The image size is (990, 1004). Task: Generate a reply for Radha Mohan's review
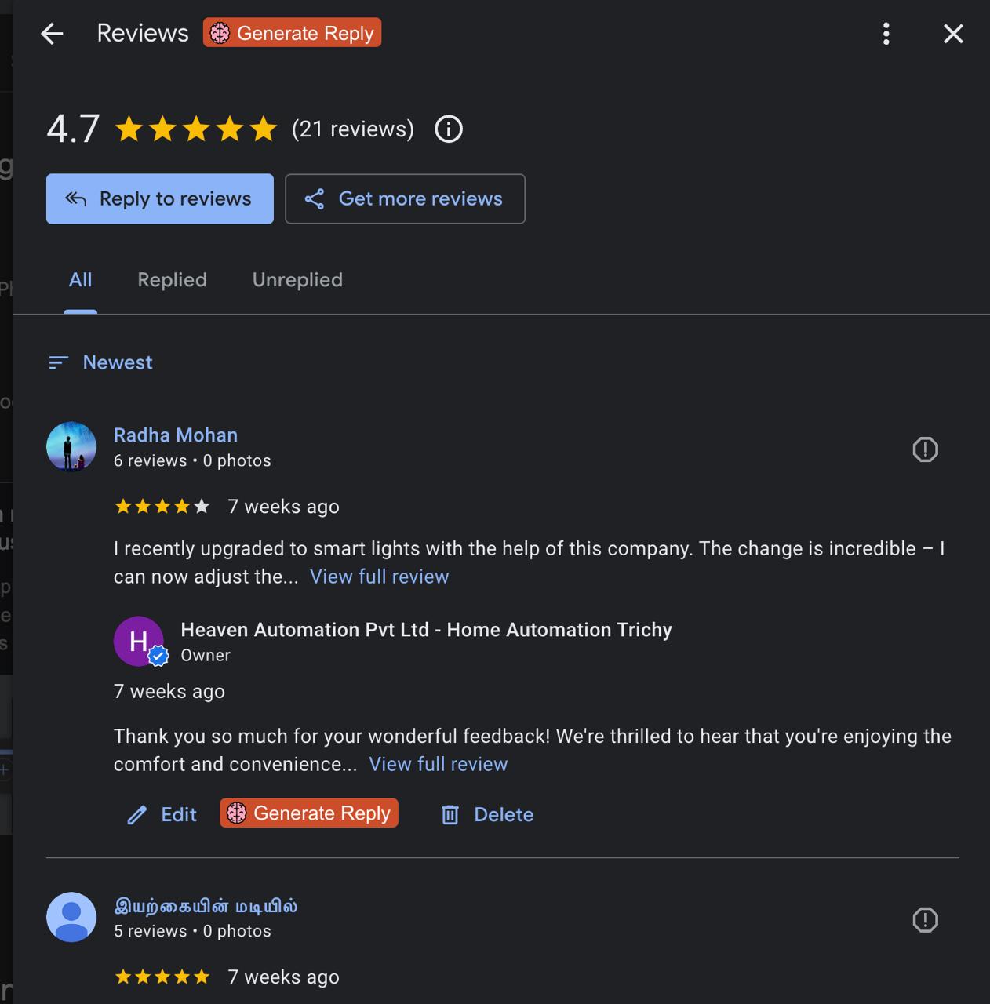tap(309, 813)
